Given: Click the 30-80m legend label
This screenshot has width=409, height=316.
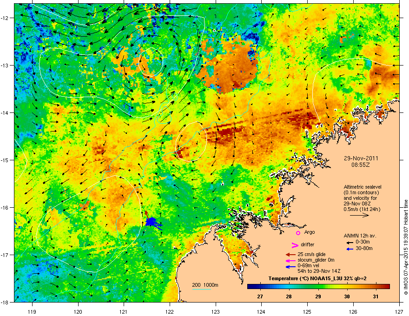Looking at the screenshot, I should pos(364,249).
